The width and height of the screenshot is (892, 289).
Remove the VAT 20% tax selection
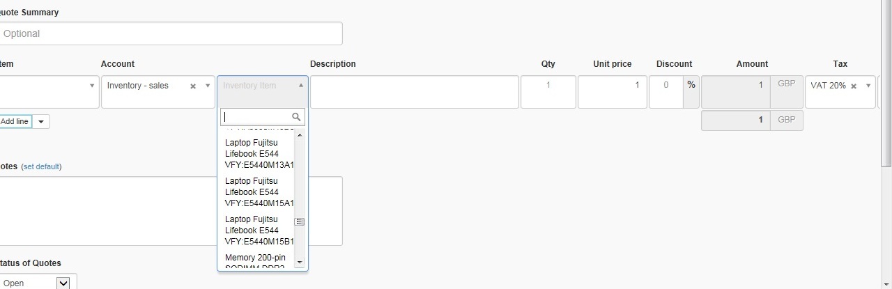tap(854, 86)
